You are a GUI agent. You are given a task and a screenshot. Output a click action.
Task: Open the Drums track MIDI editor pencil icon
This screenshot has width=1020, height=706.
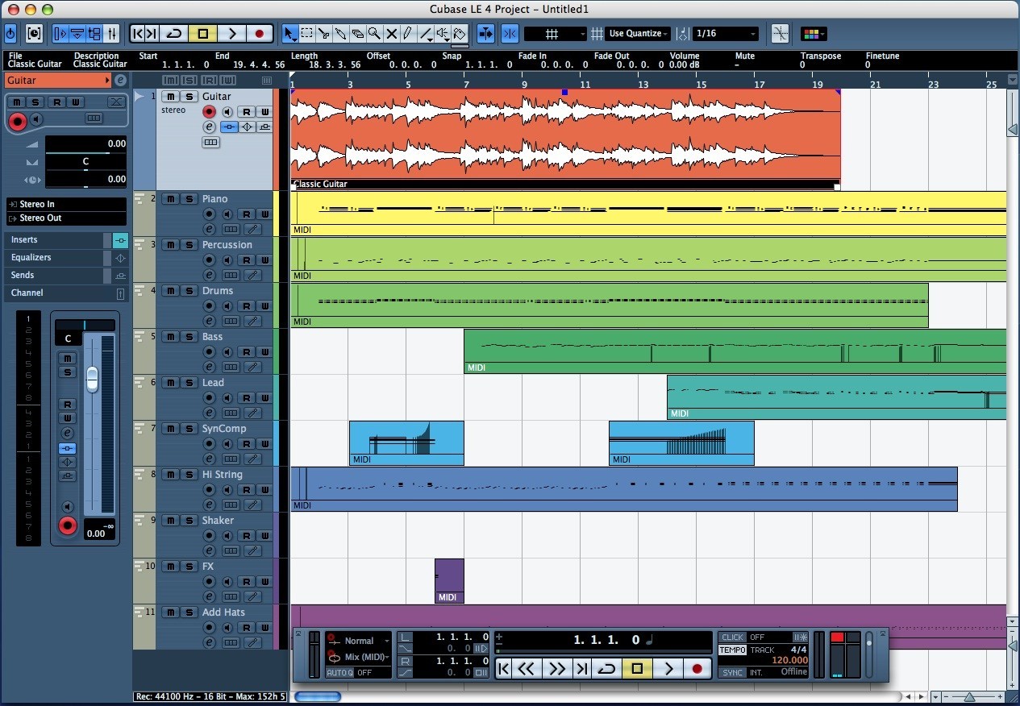click(252, 322)
